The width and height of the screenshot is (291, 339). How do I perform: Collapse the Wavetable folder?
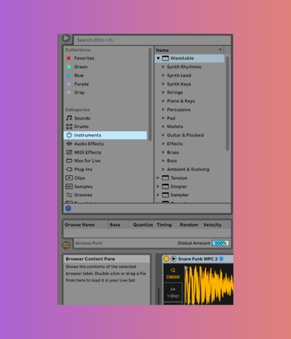(158, 58)
